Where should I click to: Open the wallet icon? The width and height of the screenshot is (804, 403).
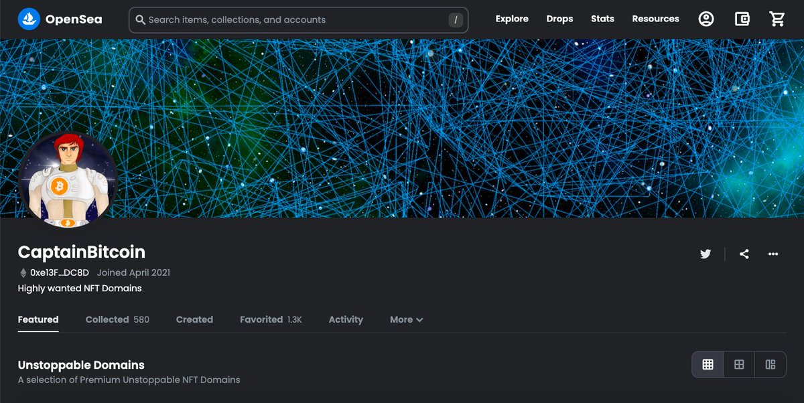coord(742,19)
